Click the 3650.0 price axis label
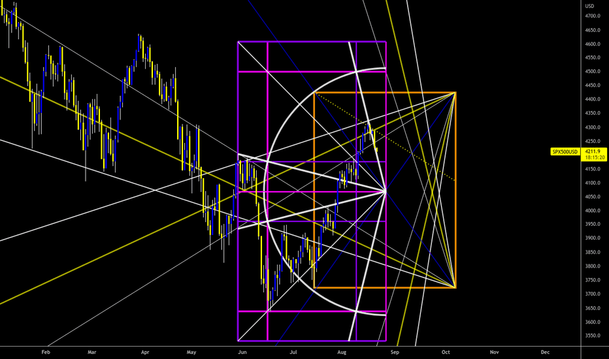 click(x=593, y=308)
